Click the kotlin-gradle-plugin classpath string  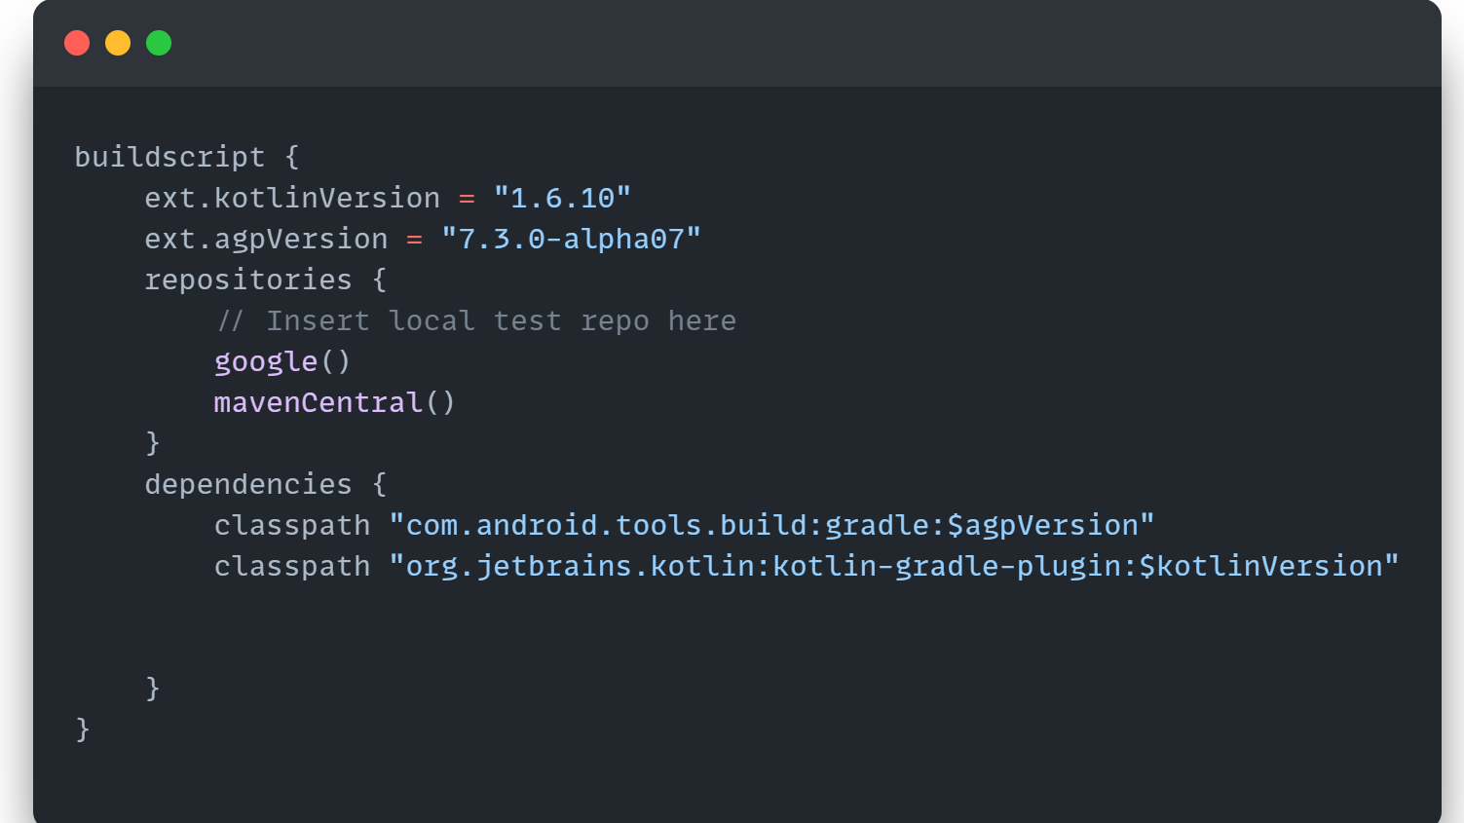(x=893, y=566)
